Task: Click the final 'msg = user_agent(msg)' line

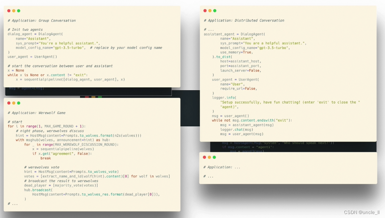Action: (242, 134)
